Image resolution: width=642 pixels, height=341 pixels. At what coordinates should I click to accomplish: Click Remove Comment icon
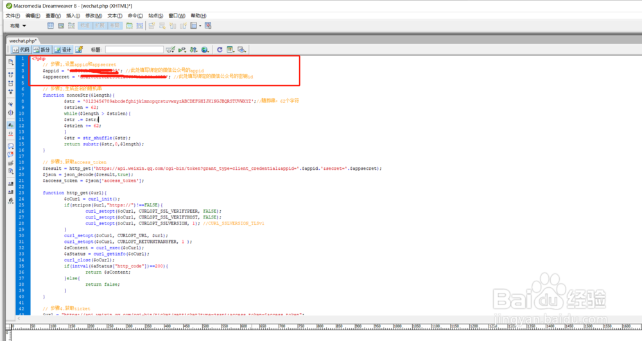(11, 154)
